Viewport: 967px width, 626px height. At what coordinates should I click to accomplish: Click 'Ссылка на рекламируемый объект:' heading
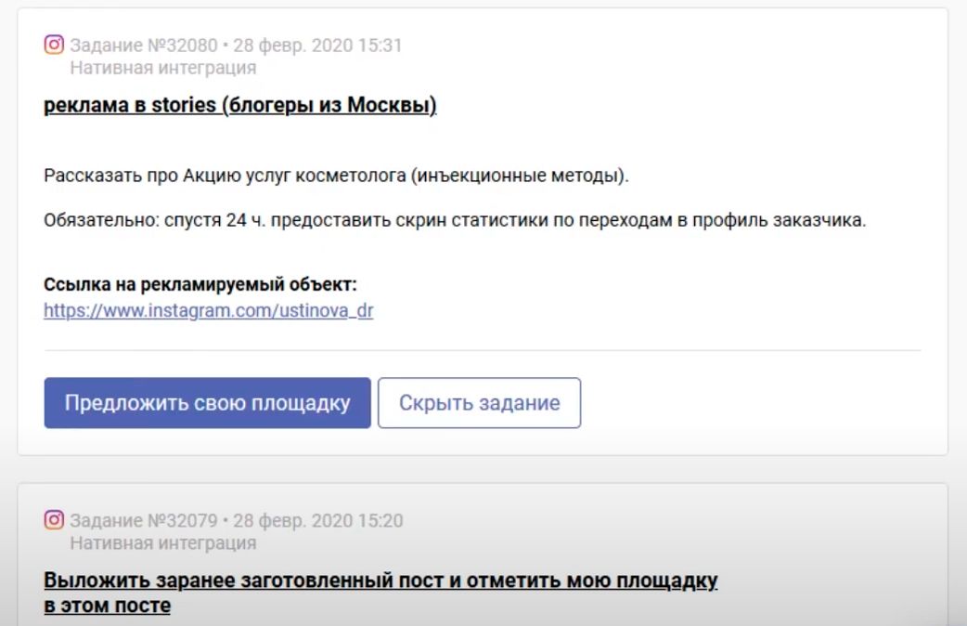click(x=200, y=284)
